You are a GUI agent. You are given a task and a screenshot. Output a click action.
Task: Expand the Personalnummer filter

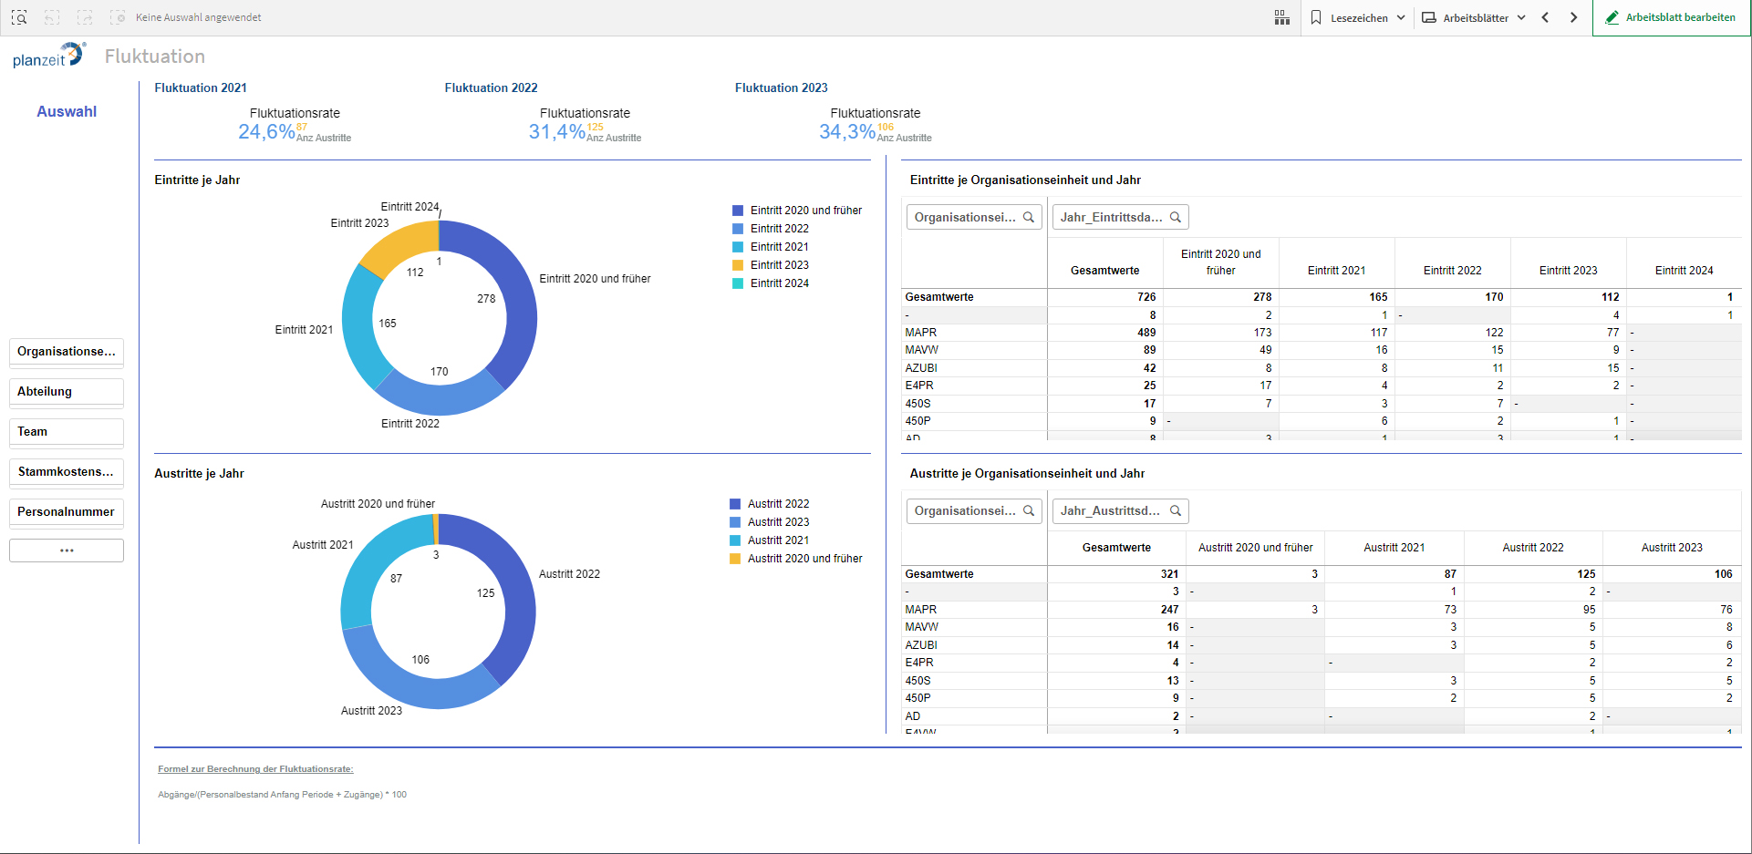67,512
